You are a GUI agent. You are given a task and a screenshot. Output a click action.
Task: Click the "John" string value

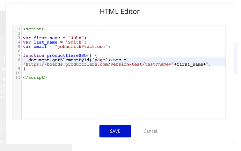[76, 38]
